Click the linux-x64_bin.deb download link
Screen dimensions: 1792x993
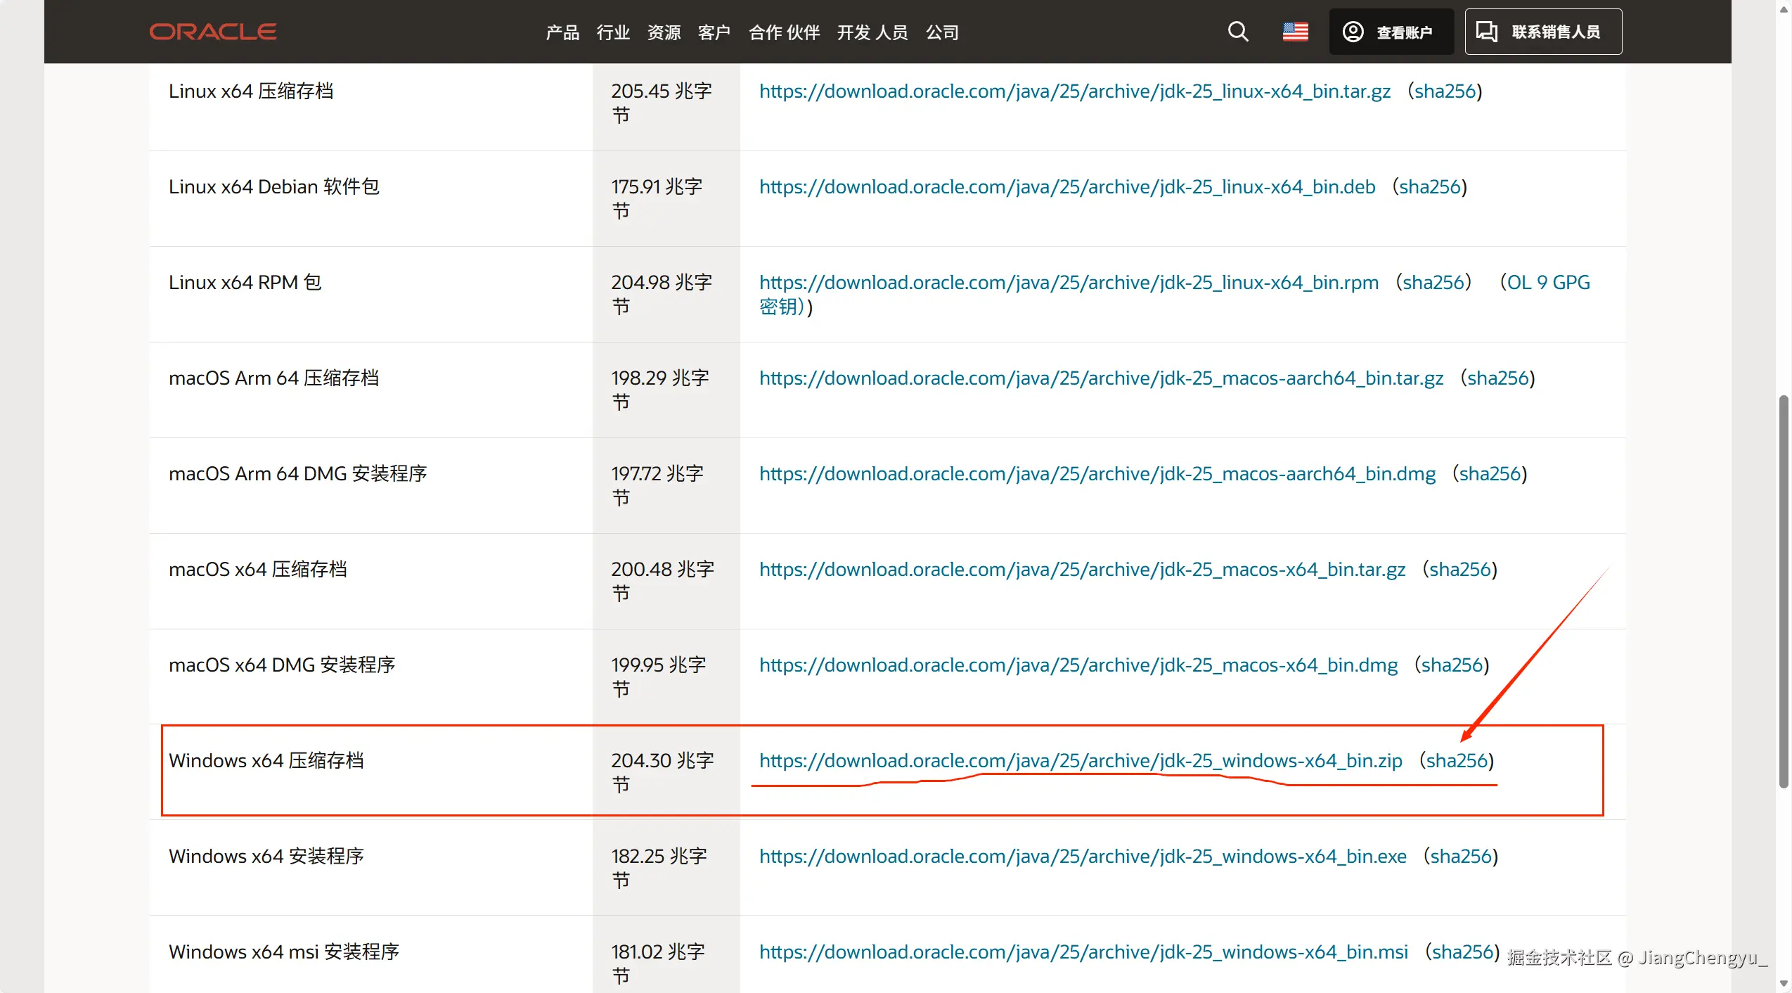[1066, 187]
